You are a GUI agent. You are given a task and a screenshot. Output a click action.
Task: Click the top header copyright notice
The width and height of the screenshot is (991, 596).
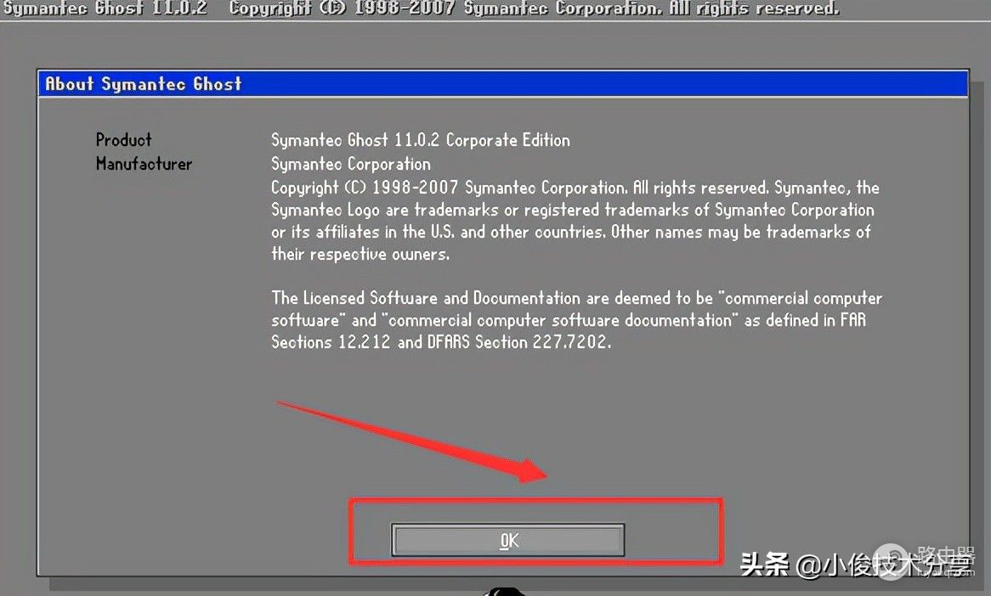[x=534, y=8]
